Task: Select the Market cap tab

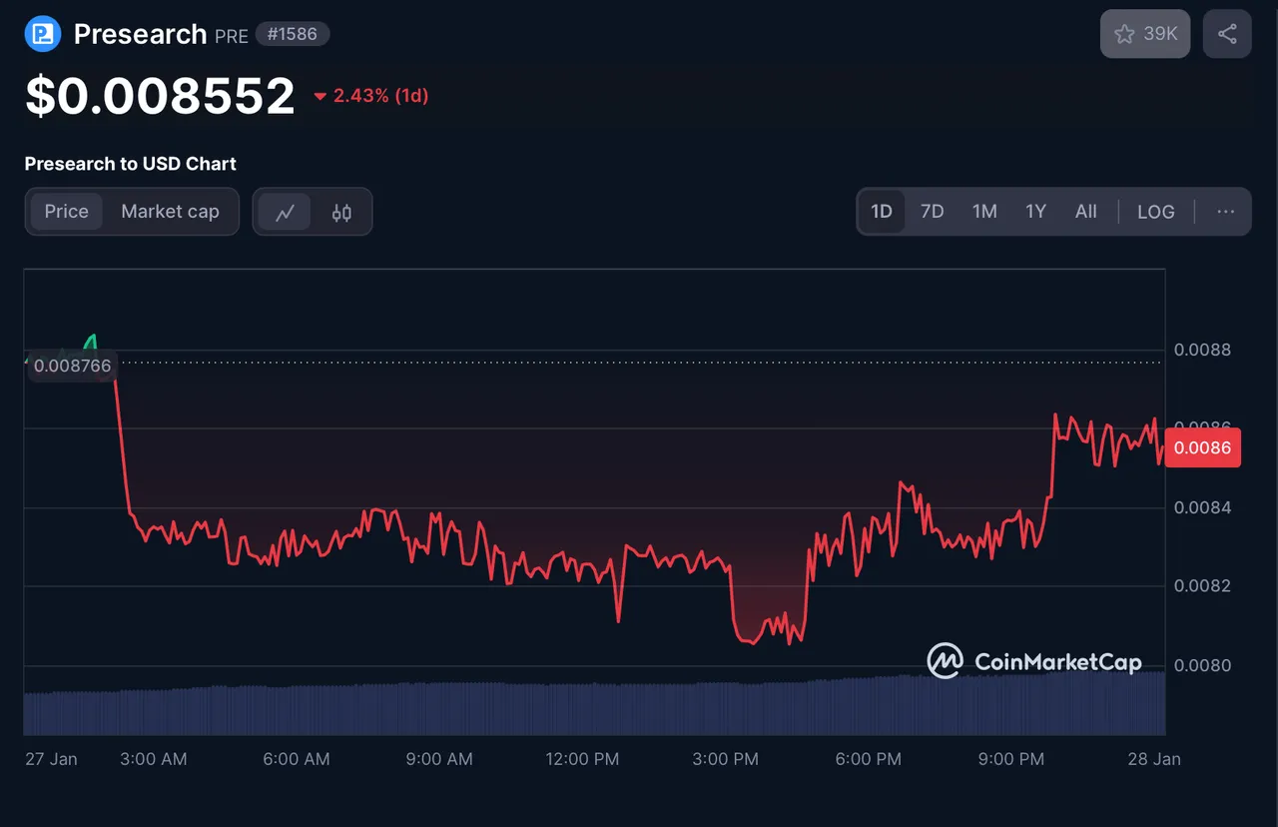Action: [x=170, y=212]
